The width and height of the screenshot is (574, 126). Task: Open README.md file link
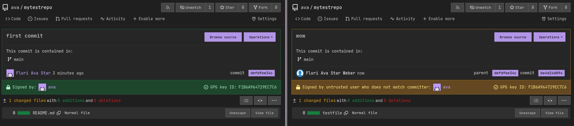pyautogui.click(x=44, y=113)
